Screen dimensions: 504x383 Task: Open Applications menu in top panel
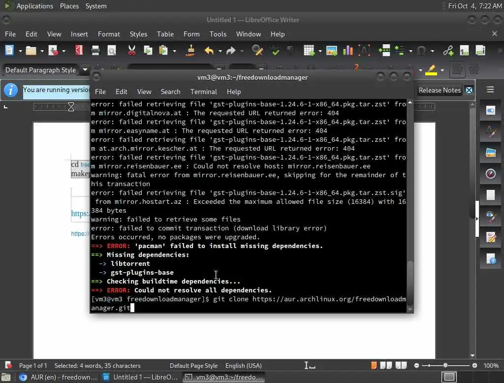(35, 6)
